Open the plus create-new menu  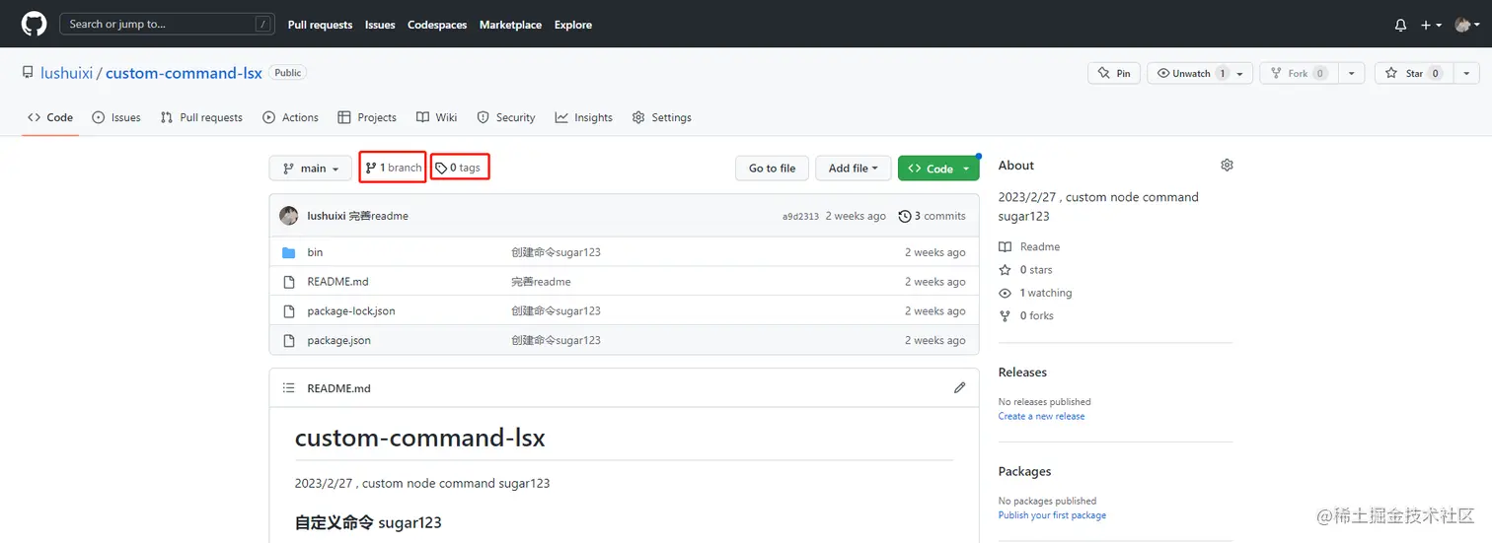tap(1432, 25)
